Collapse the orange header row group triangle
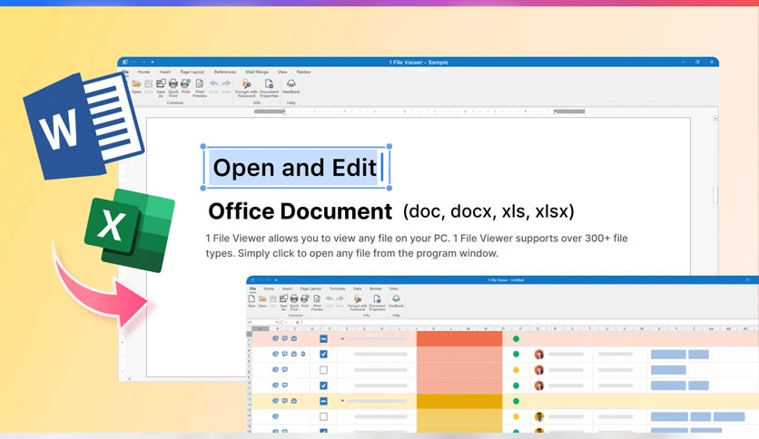The height and width of the screenshot is (439, 759). (342, 339)
